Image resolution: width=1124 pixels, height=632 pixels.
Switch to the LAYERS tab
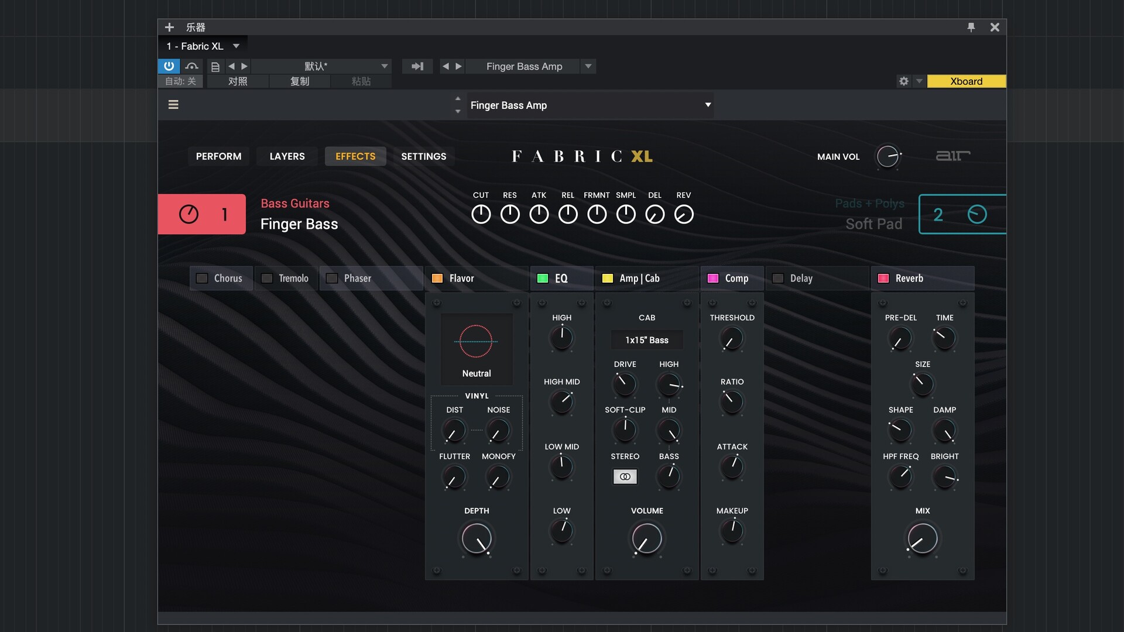[287, 156]
